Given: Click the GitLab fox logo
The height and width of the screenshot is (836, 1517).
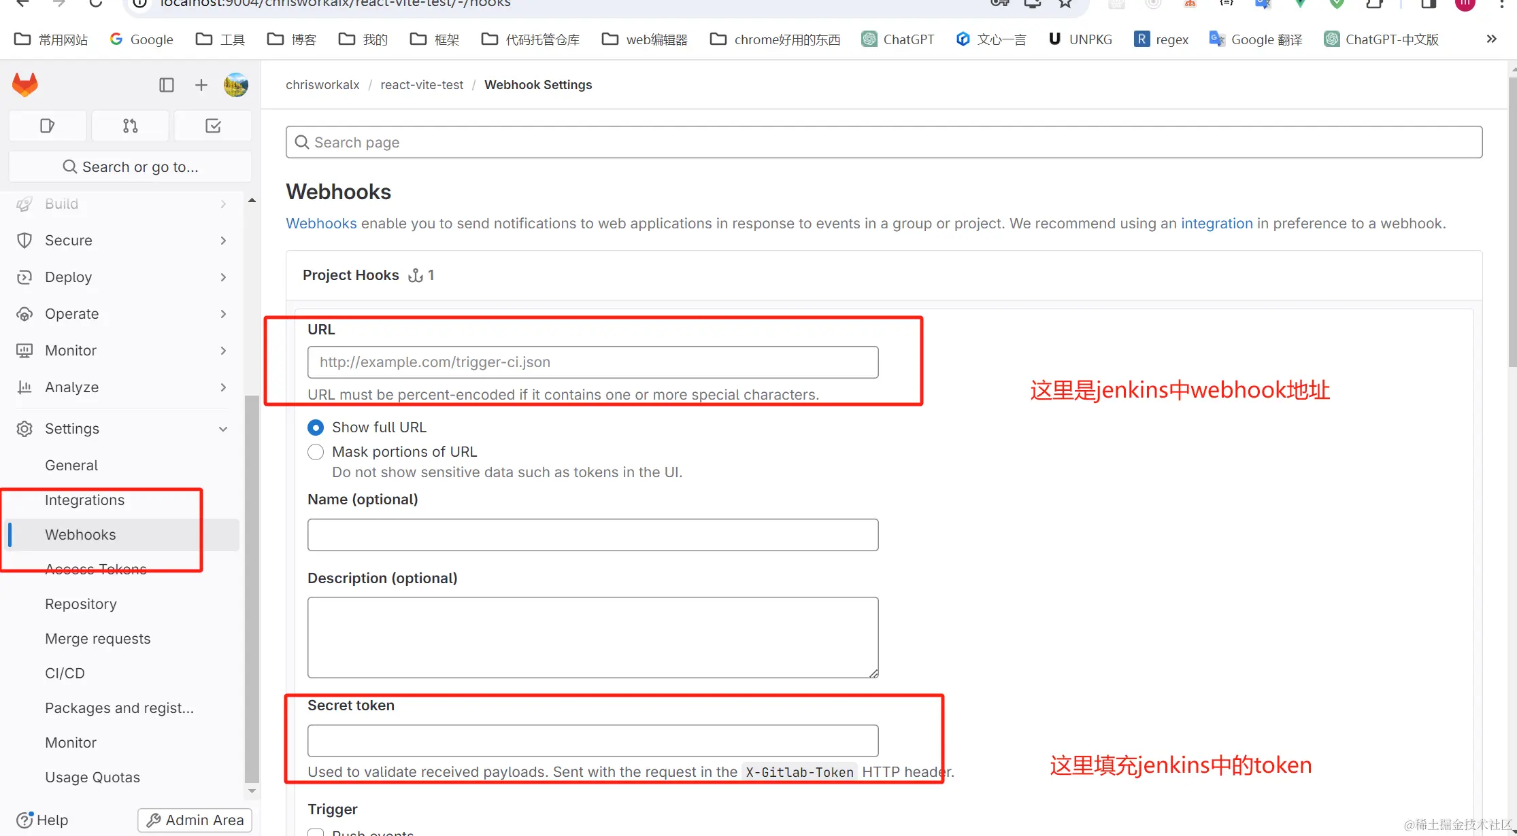Looking at the screenshot, I should point(25,85).
